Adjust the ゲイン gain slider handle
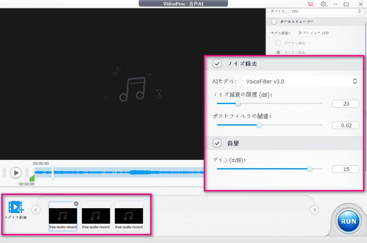Viewport: 367px width, 243px height. [x=310, y=169]
